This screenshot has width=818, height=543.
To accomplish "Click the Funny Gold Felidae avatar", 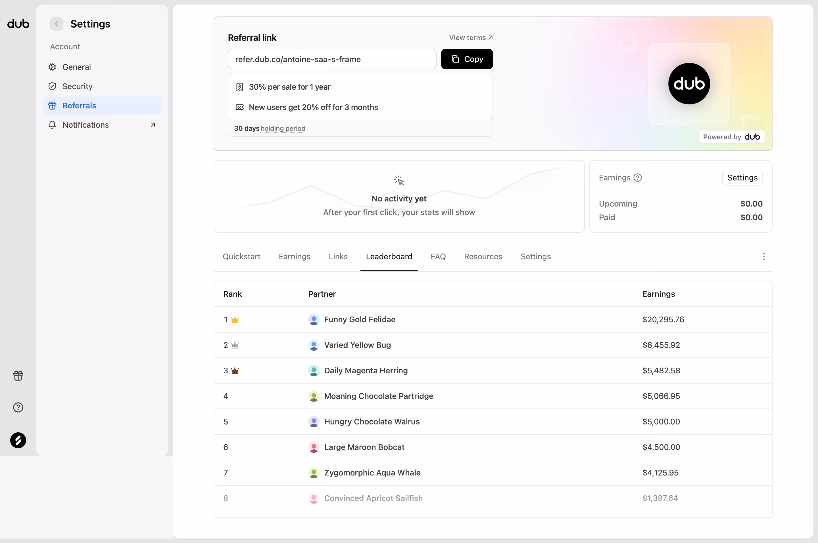I will 314,320.
